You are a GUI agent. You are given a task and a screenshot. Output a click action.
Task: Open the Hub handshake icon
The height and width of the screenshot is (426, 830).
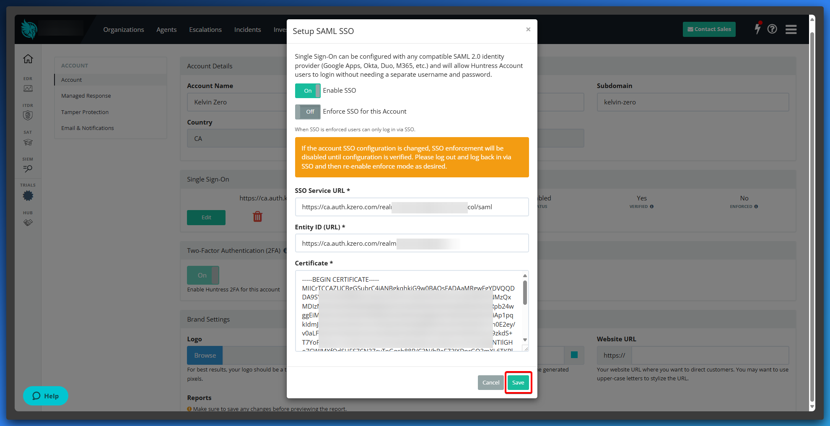tap(28, 223)
